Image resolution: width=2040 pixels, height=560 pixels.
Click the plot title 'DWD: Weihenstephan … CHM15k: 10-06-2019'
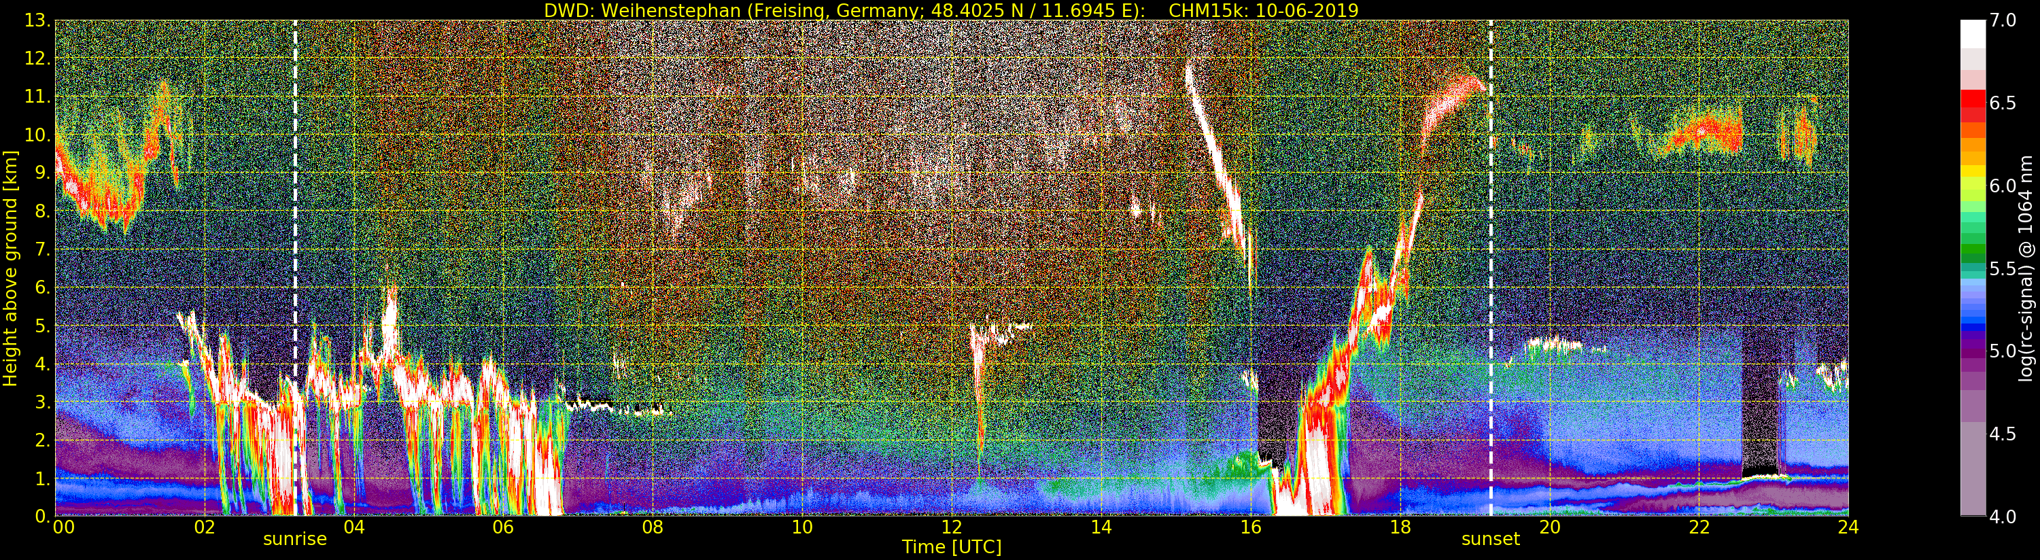point(951,10)
